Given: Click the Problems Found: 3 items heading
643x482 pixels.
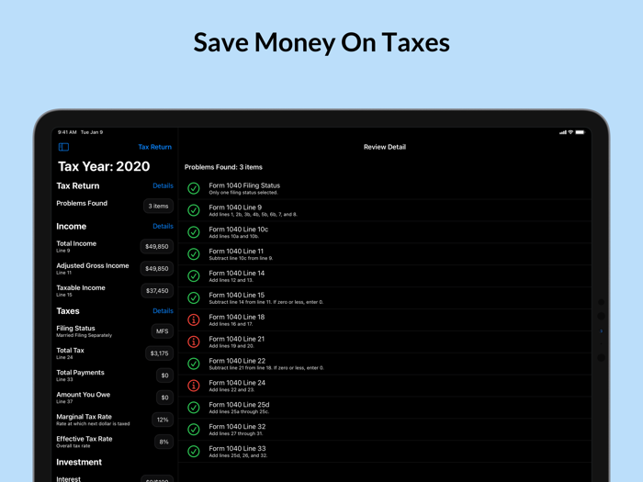Looking at the screenshot, I should click(223, 167).
